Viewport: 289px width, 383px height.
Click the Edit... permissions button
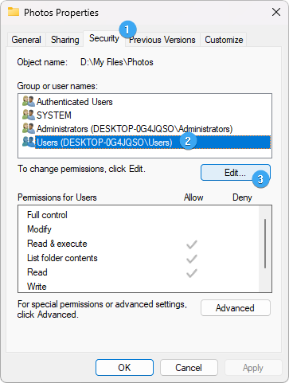click(236, 173)
